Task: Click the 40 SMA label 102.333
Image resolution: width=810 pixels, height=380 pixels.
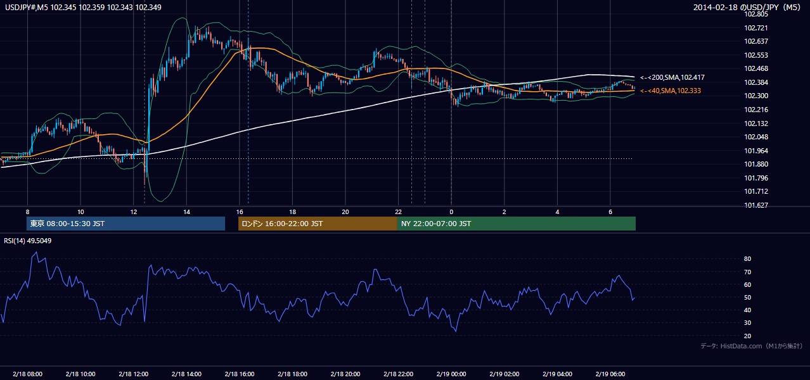Action: click(x=671, y=91)
